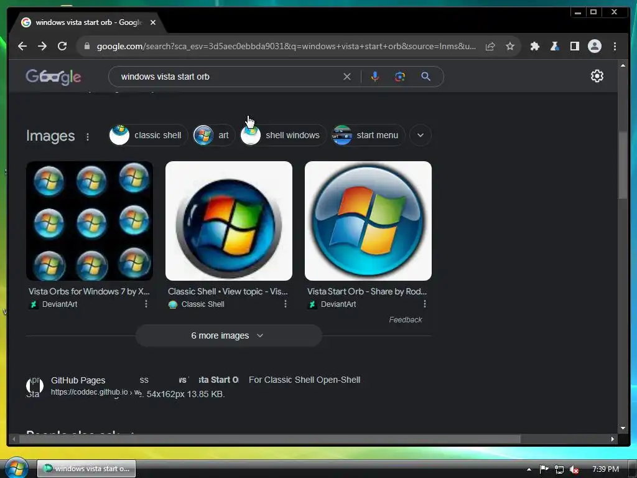Open options for Vista Start Orb result
637x478 pixels.
point(425,304)
